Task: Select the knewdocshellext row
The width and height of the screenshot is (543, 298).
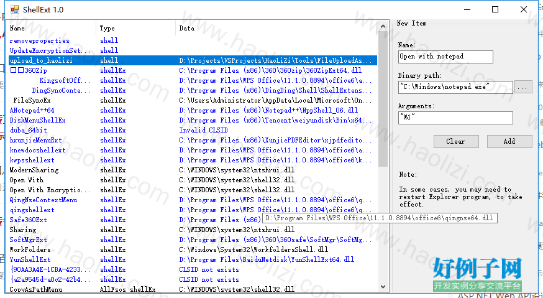Action: (x=191, y=150)
